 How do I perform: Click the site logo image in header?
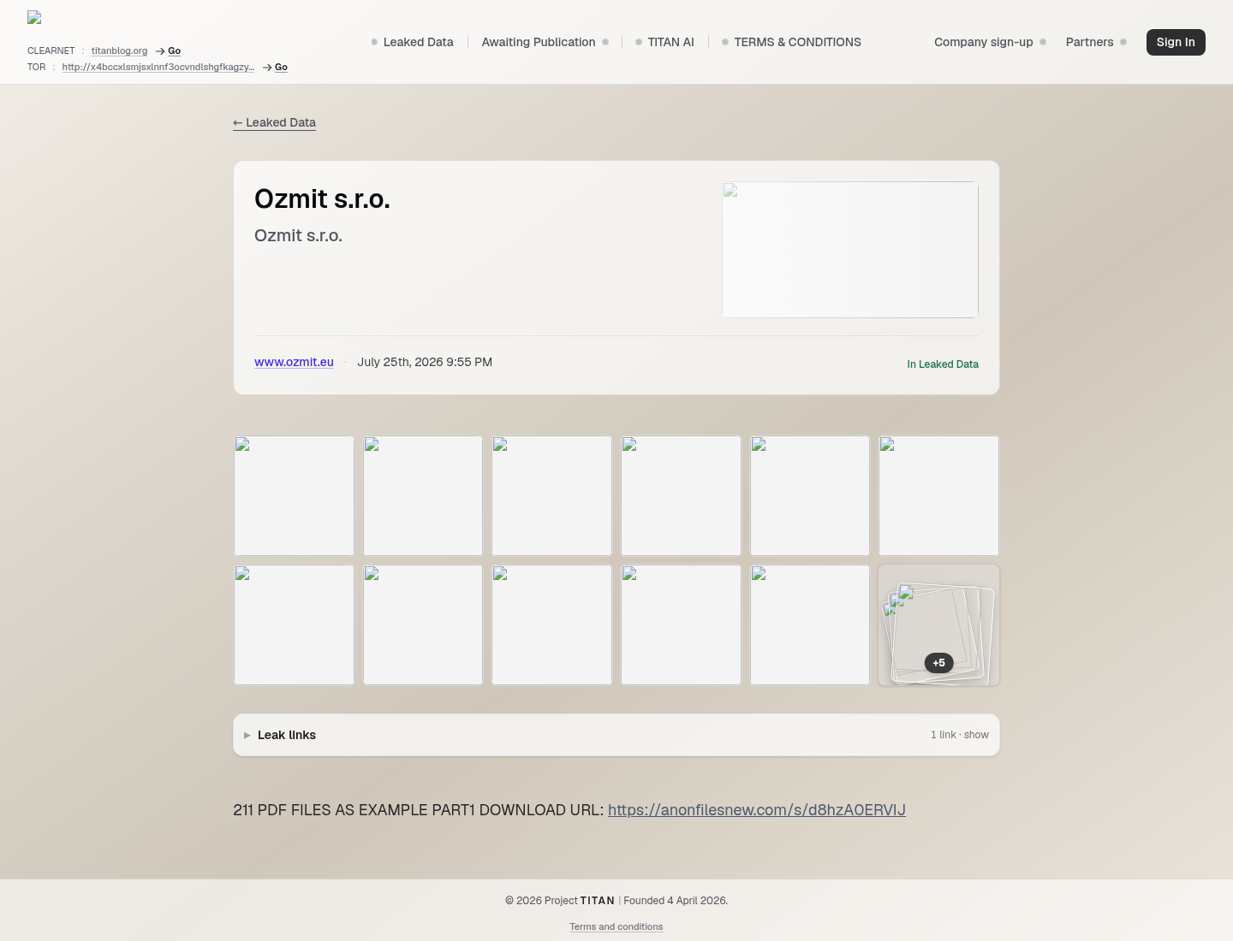pos(34,17)
